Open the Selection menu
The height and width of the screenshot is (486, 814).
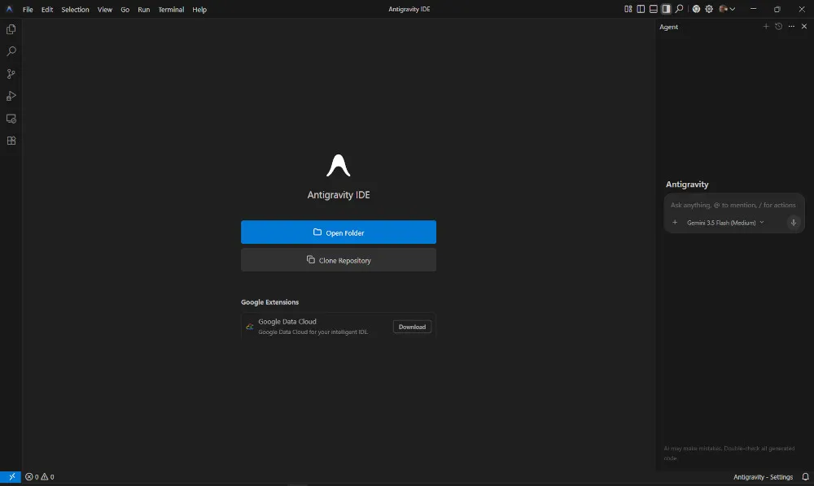(75, 9)
